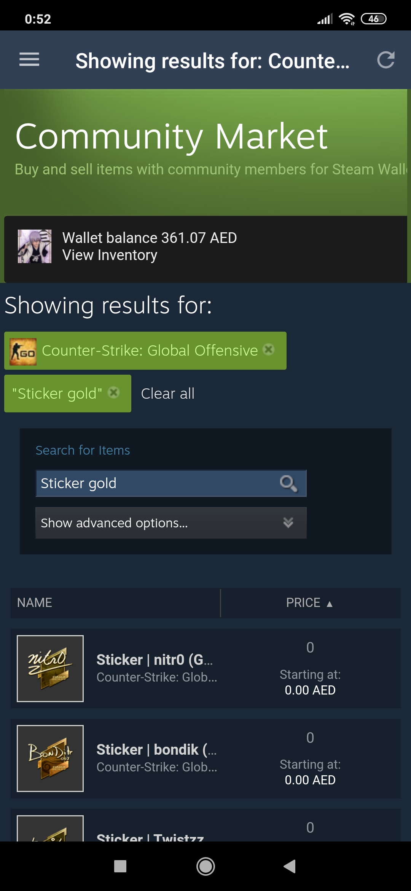The image size is (411, 891).
Task: Select the Wallet balance 361.07 AED text
Action: click(150, 238)
